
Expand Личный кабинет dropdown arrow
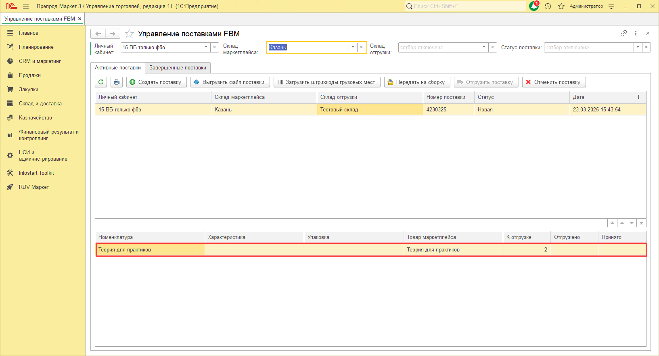click(x=206, y=47)
